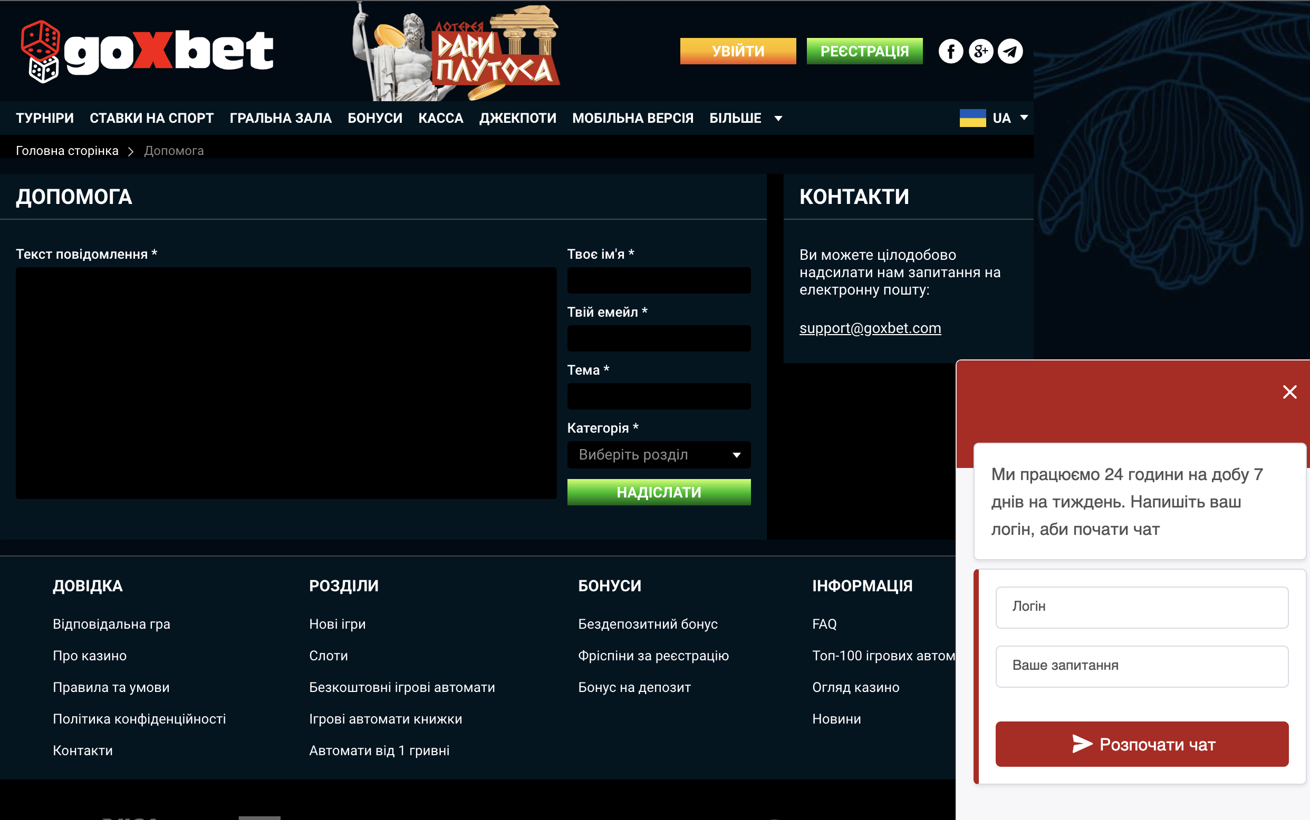Click the УВІЙТИ login button
Screen dimensions: 1310x820
pyautogui.click(x=738, y=51)
